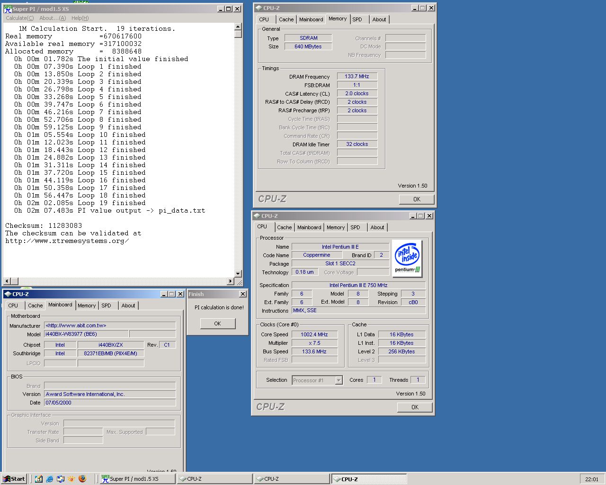This screenshot has height=485, width=606.
Task: Click the BIOS date 07/05/2000 field
Action: pyautogui.click(x=110, y=403)
